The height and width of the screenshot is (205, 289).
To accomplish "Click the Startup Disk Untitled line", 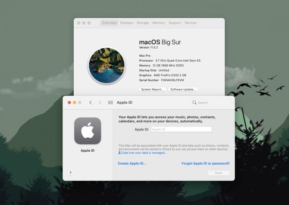I will pos(154,70).
